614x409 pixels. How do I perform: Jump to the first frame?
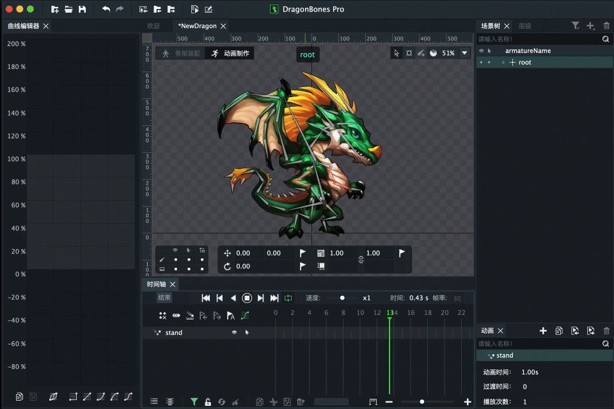tap(205, 298)
